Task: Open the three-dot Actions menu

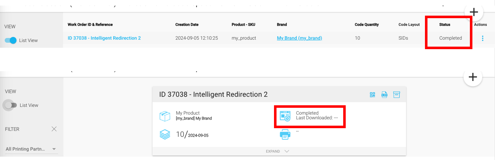Action: [x=482, y=38]
